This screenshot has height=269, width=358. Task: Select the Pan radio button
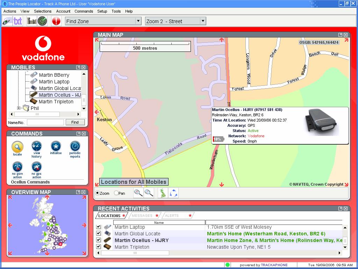pos(116,193)
